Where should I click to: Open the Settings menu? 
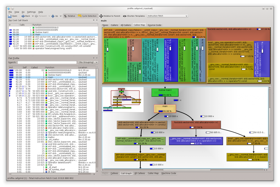click(x=31, y=12)
